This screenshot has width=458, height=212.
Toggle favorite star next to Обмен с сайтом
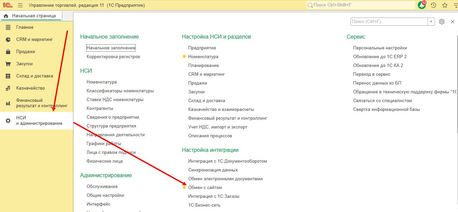[x=184, y=187]
